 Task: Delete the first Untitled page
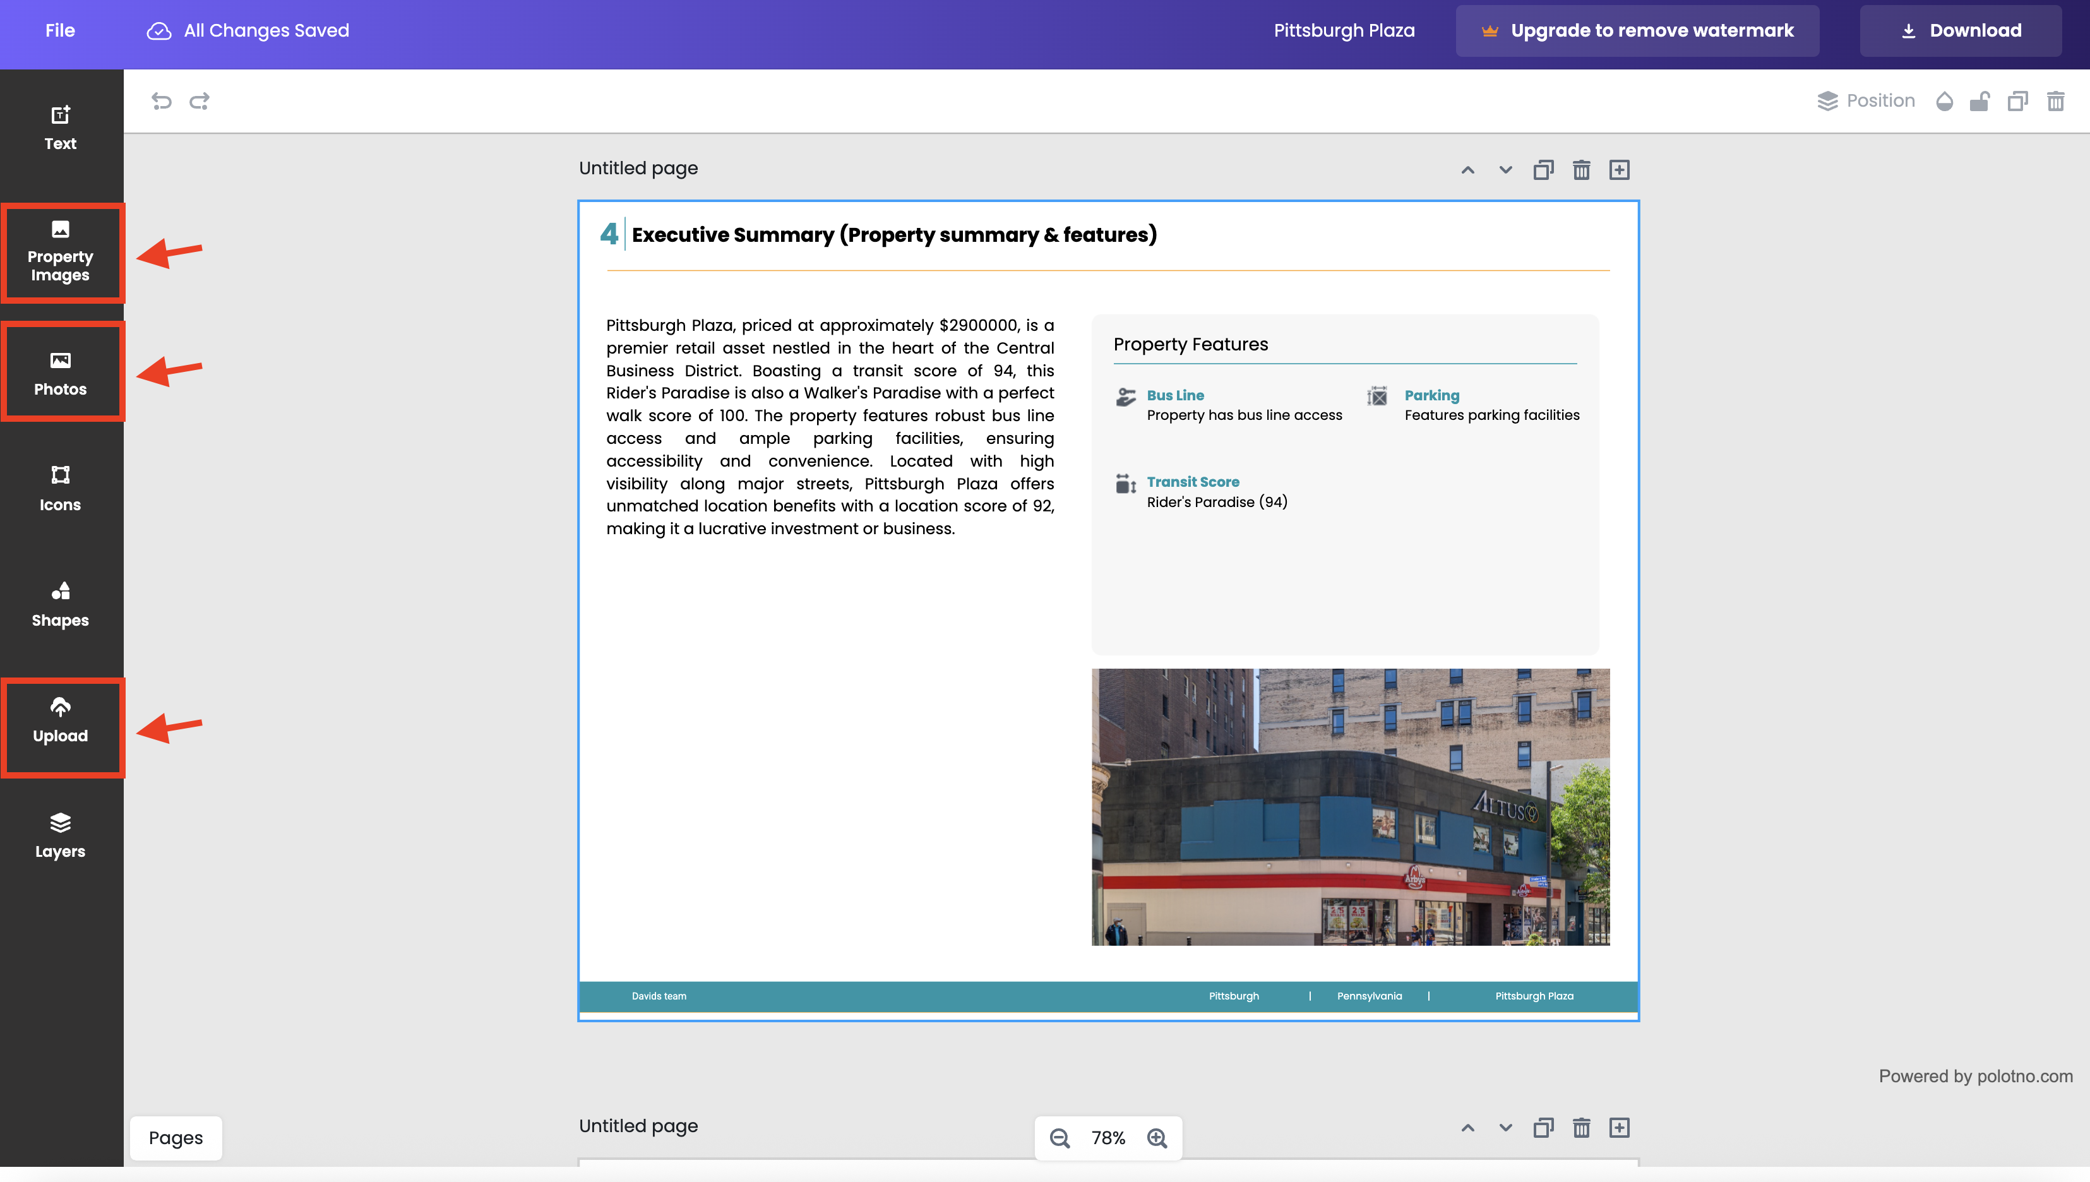pos(1581,170)
